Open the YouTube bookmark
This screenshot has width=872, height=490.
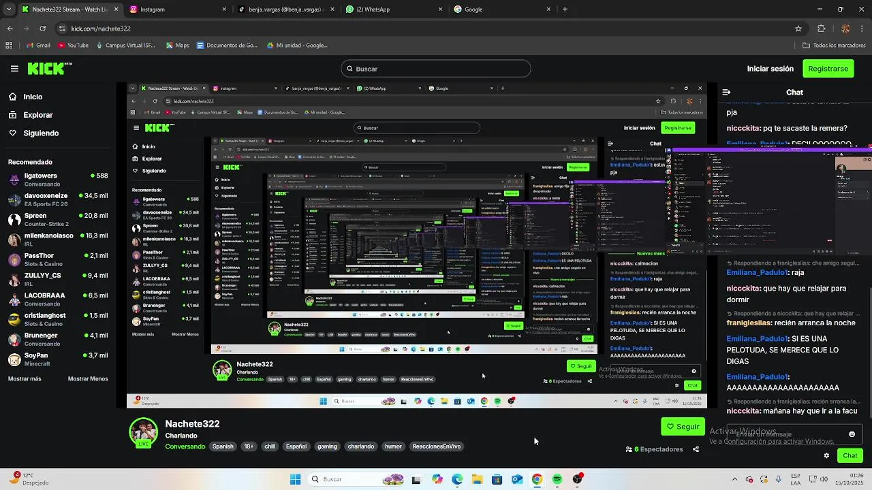click(74, 46)
